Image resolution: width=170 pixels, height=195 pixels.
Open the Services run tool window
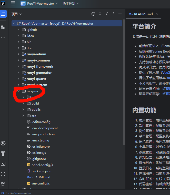point(3,143)
